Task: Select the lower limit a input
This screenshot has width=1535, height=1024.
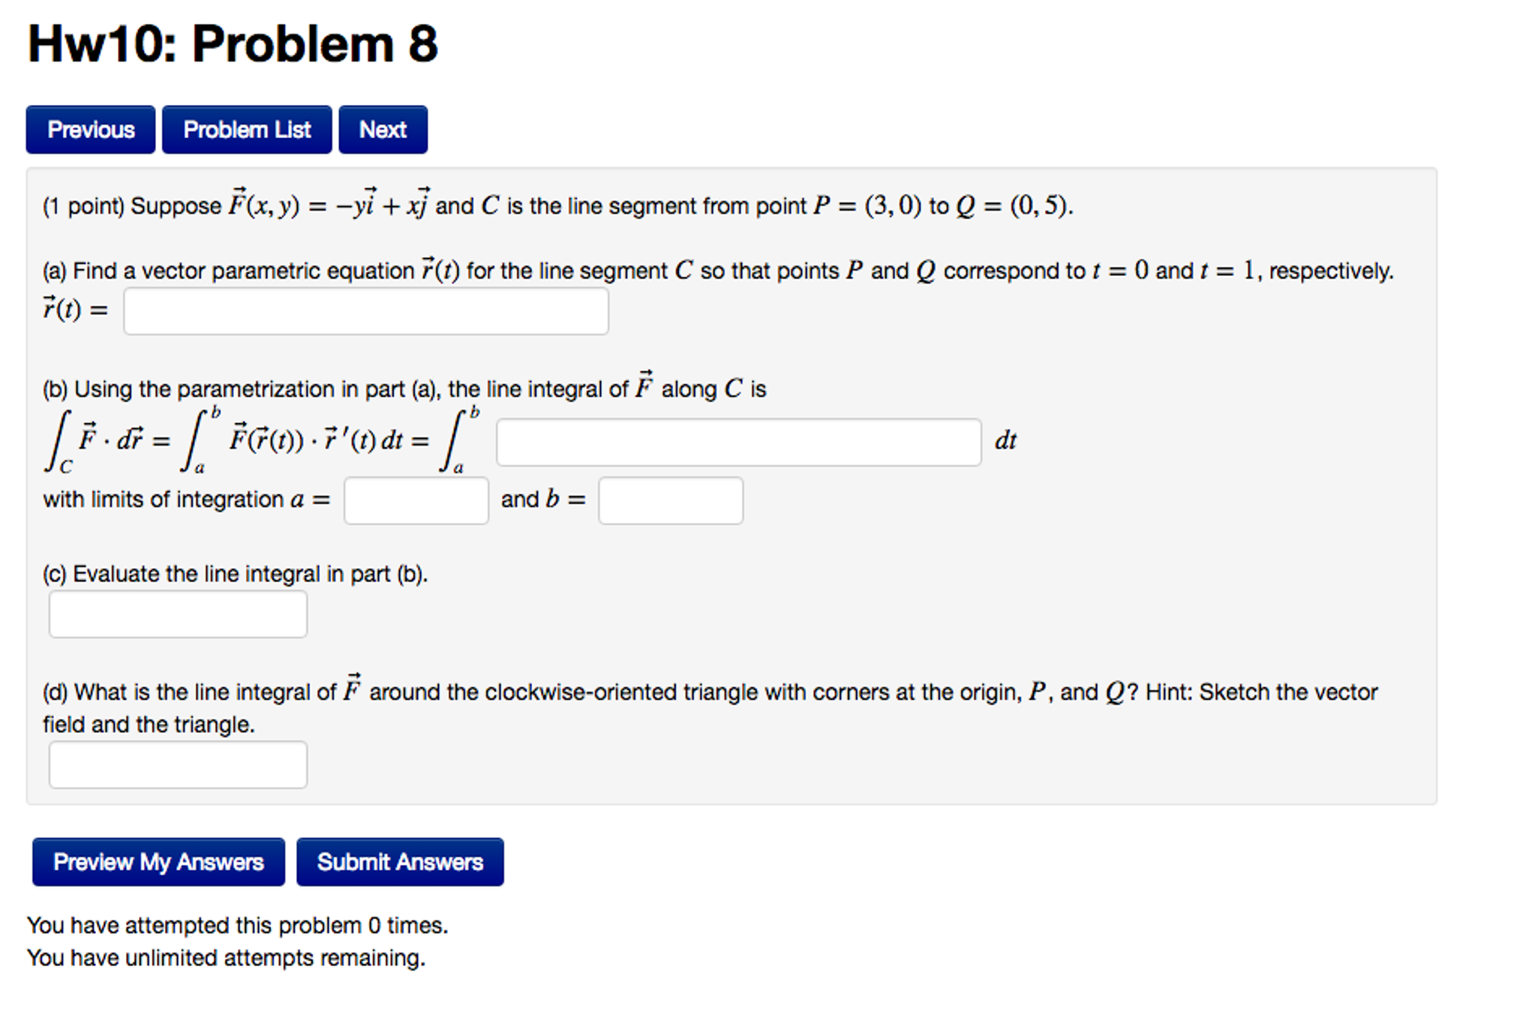Action: 416,500
